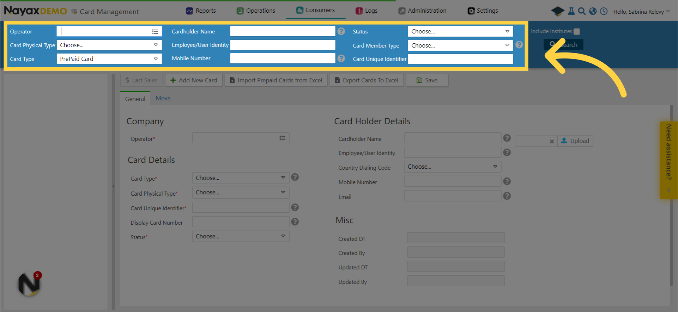The height and width of the screenshot is (312, 678).
Task: Click the clock history icon in header
Action: point(604,11)
